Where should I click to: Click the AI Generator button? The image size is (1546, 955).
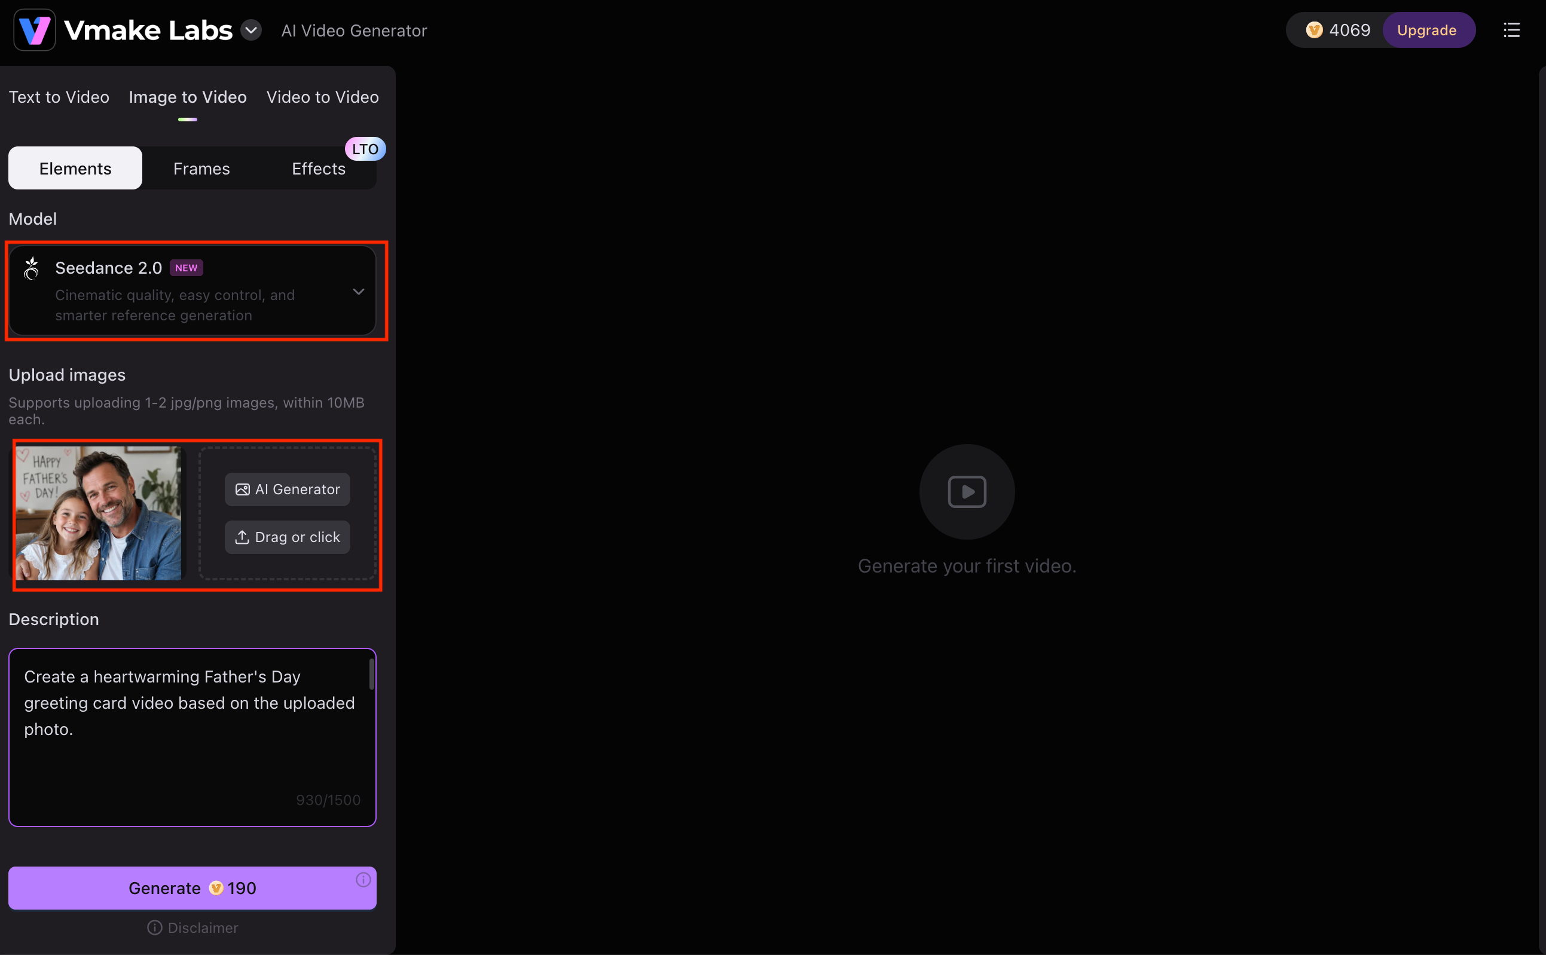click(x=288, y=489)
